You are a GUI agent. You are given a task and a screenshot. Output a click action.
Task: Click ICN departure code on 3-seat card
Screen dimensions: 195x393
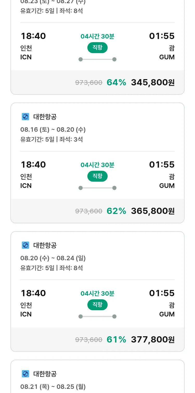26,186
